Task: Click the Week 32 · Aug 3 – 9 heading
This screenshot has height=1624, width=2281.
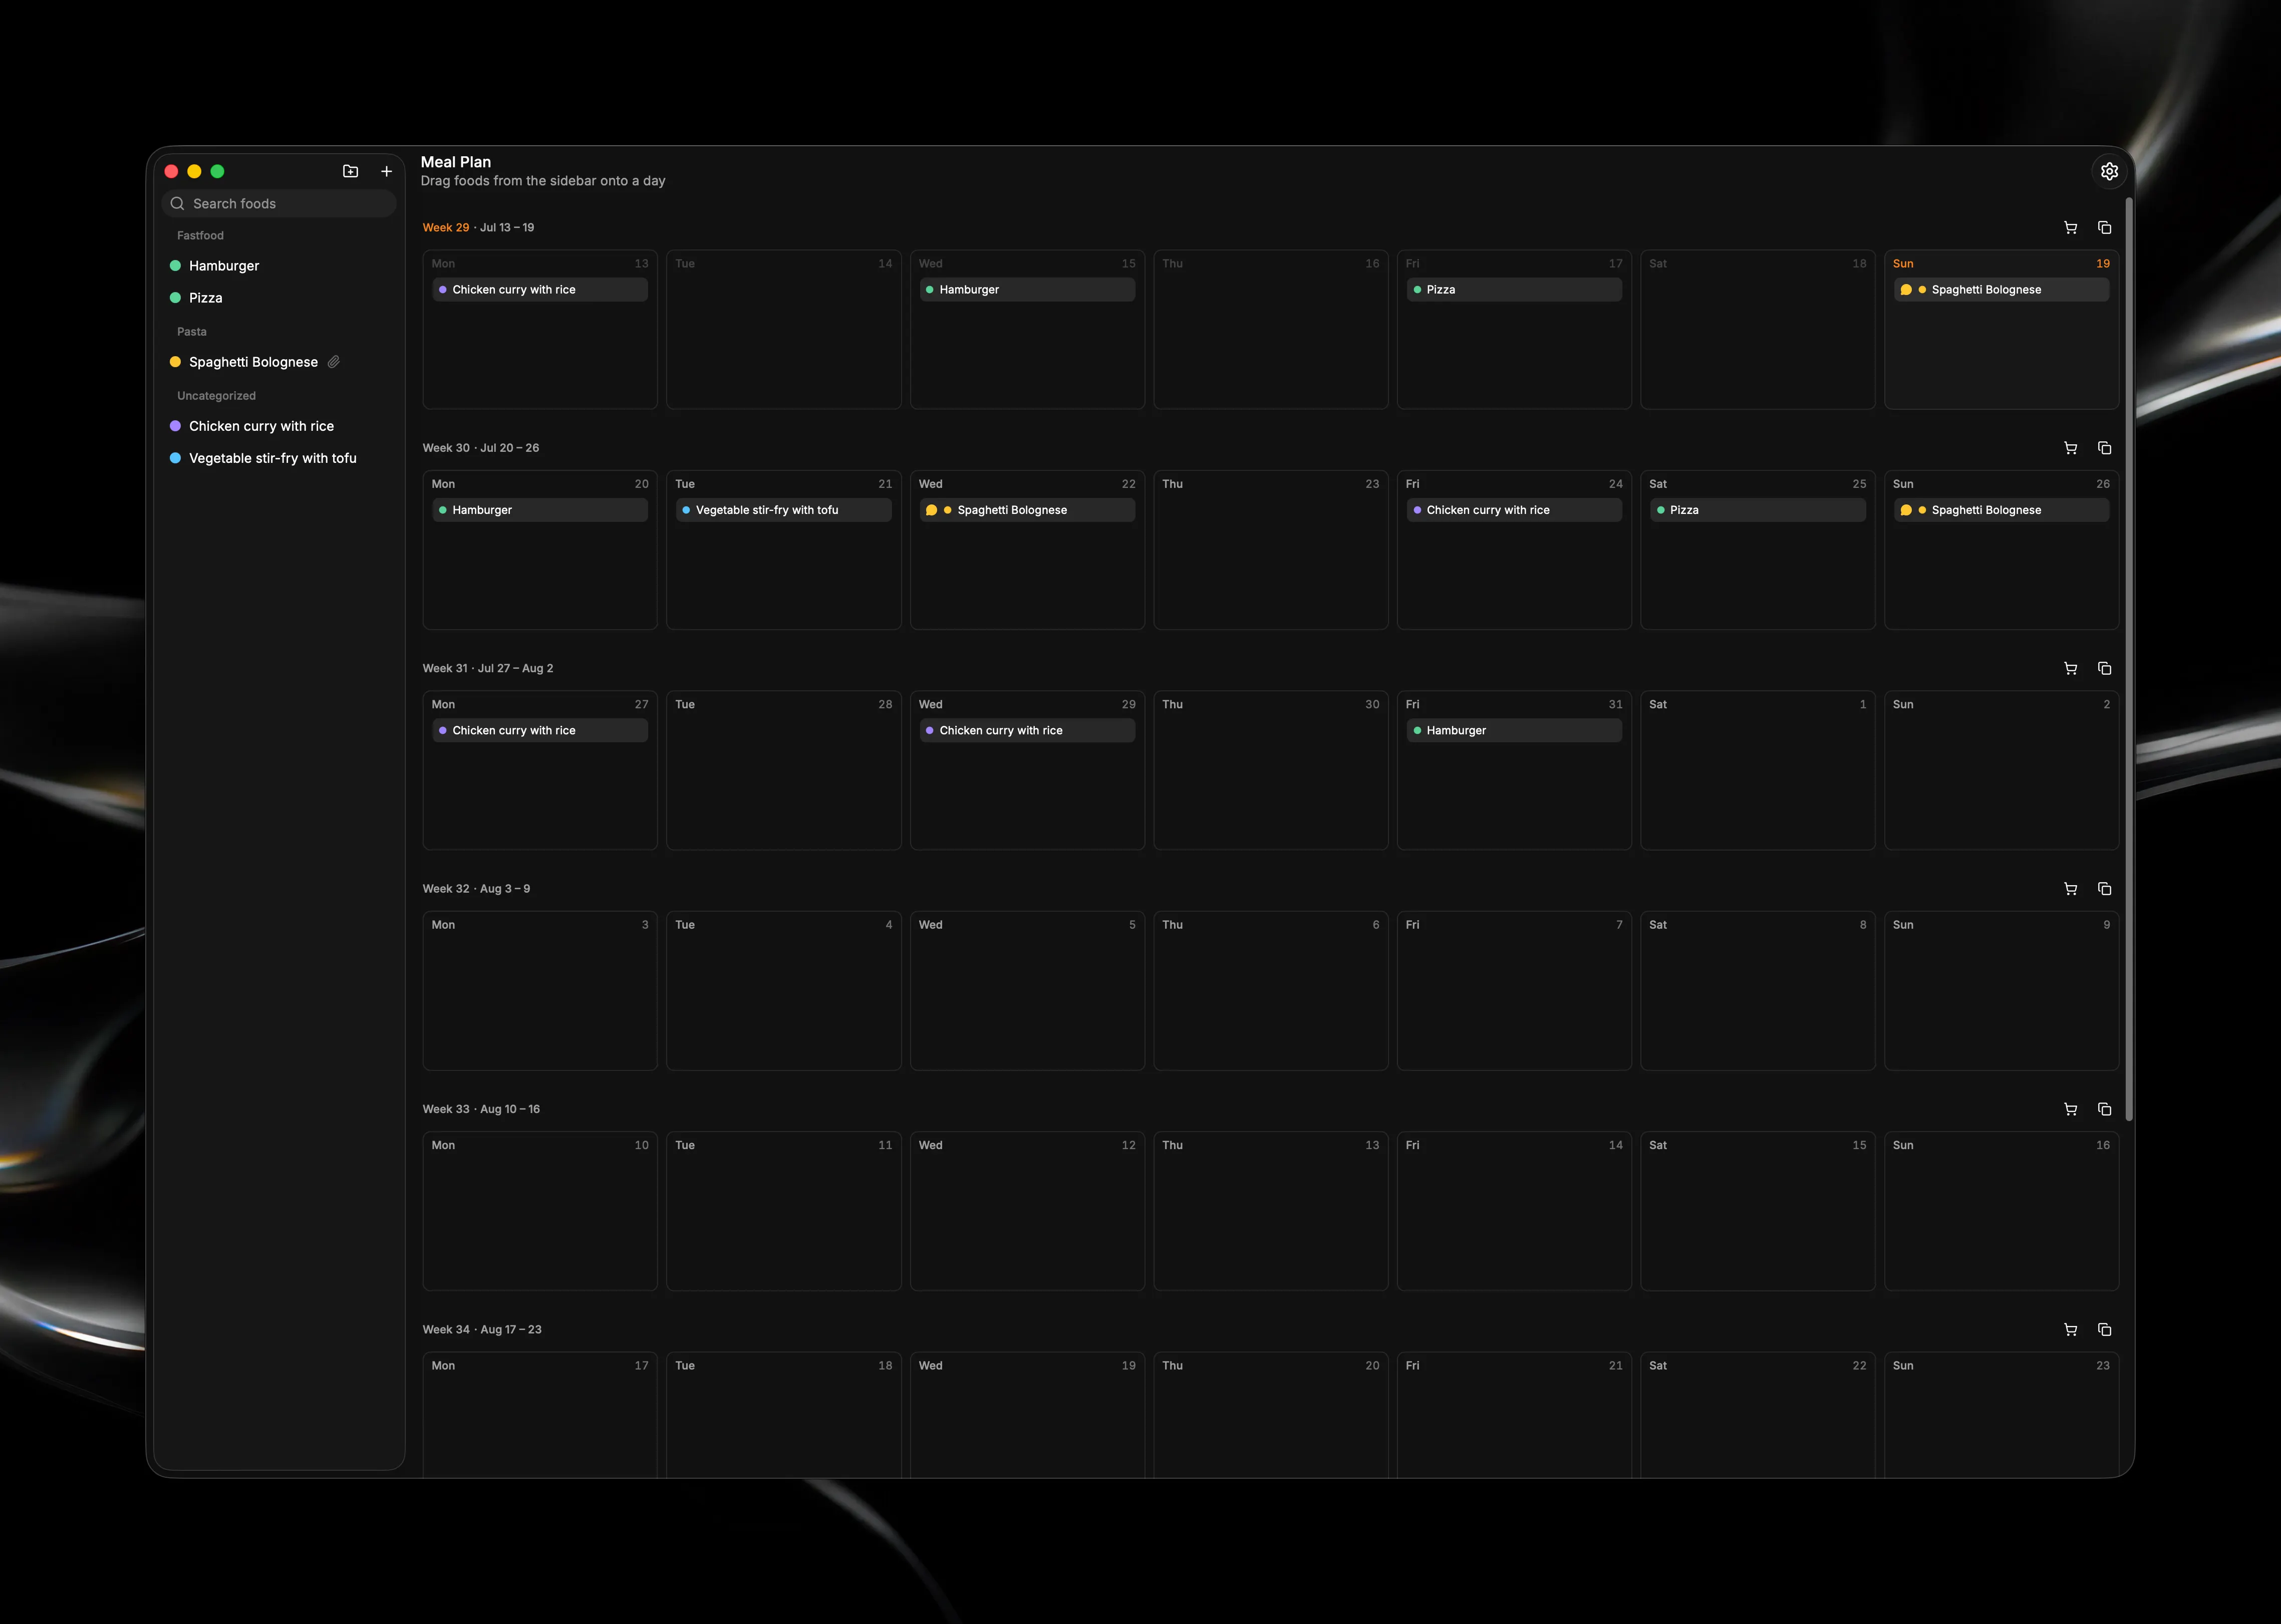Action: coord(476,889)
